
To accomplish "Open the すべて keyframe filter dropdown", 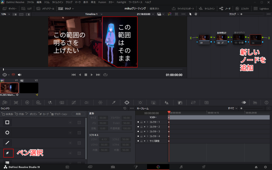I will coord(233,108).
